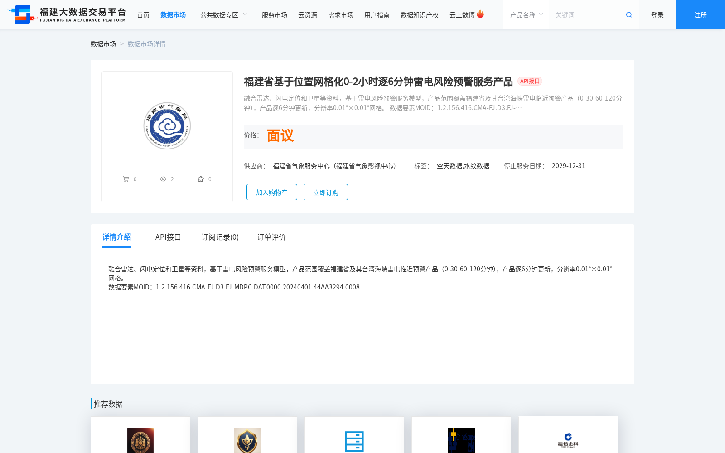Open 用户指南 navigation item
The height and width of the screenshot is (453, 725).
click(x=377, y=15)
